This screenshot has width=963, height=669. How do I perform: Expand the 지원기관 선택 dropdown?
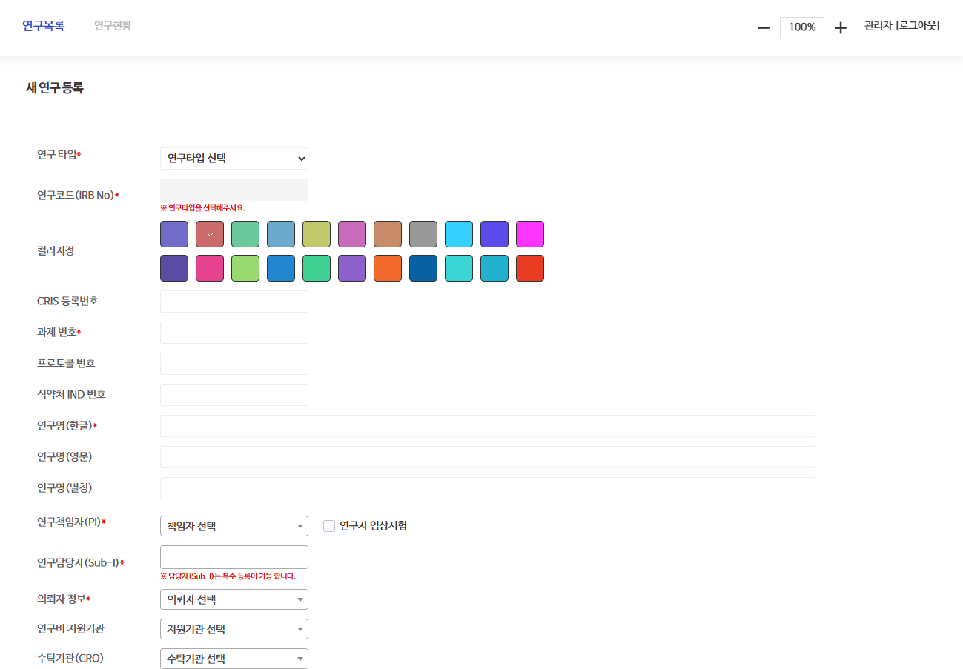(234, 629)
